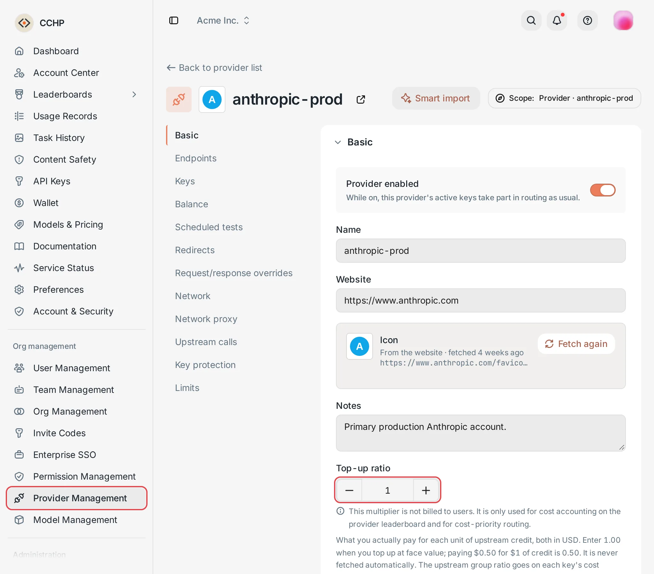Open the Acme Inc. organization switcher
The height and width of the screenshot is (574, 654).
(x=223, y=20)
